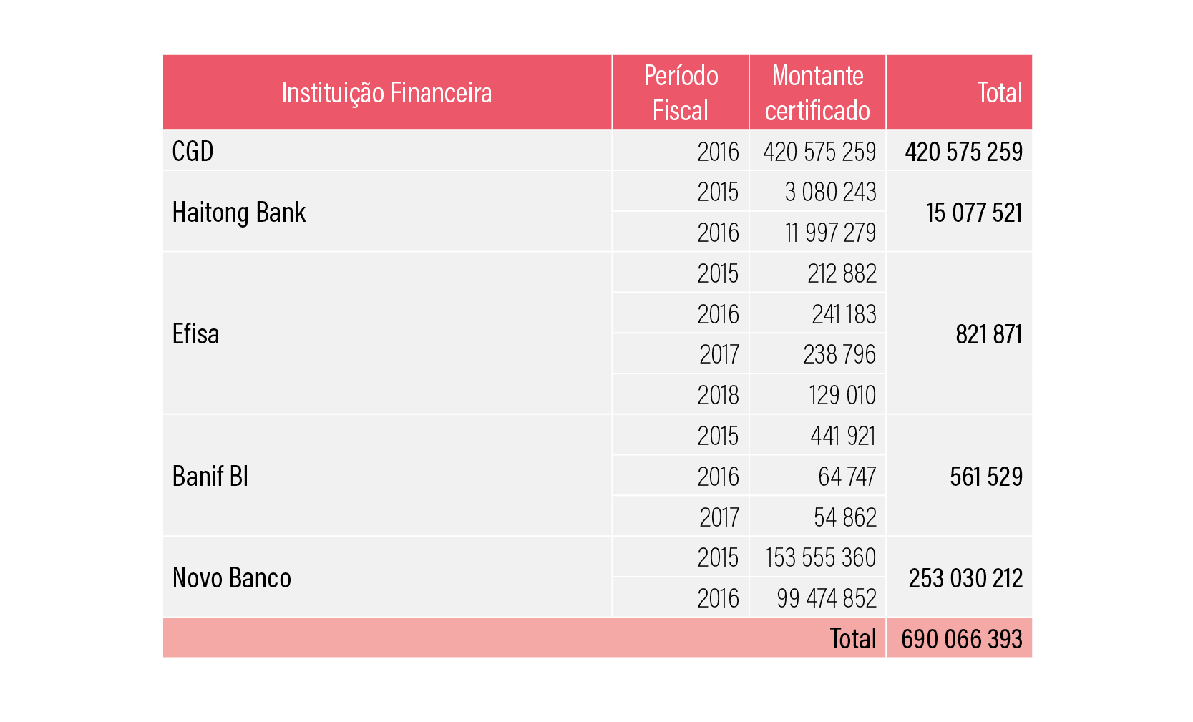Image resolution: width=1193 pixels, height=722 pixels.
Task: Click Haitong Bank total 15 077 521
Action: [x=973, y=213]
